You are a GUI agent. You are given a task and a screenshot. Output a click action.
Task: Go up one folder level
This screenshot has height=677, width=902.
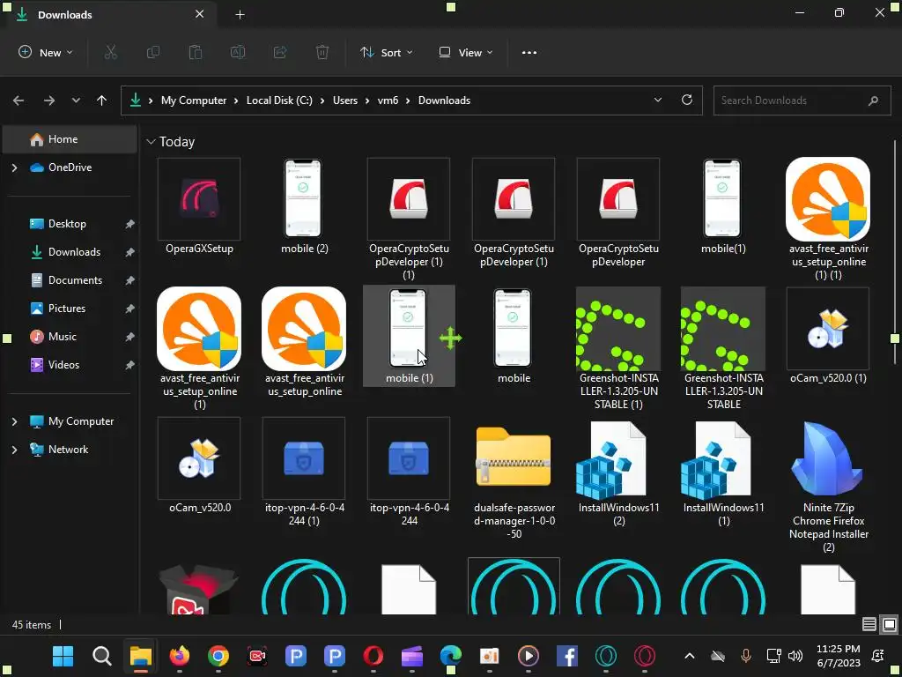tap(102, 100)
